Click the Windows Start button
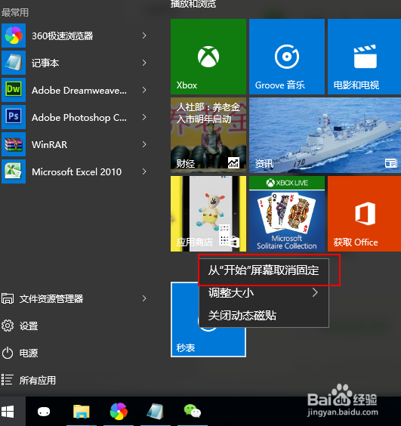Screen dimensions: 401x426 8,412
